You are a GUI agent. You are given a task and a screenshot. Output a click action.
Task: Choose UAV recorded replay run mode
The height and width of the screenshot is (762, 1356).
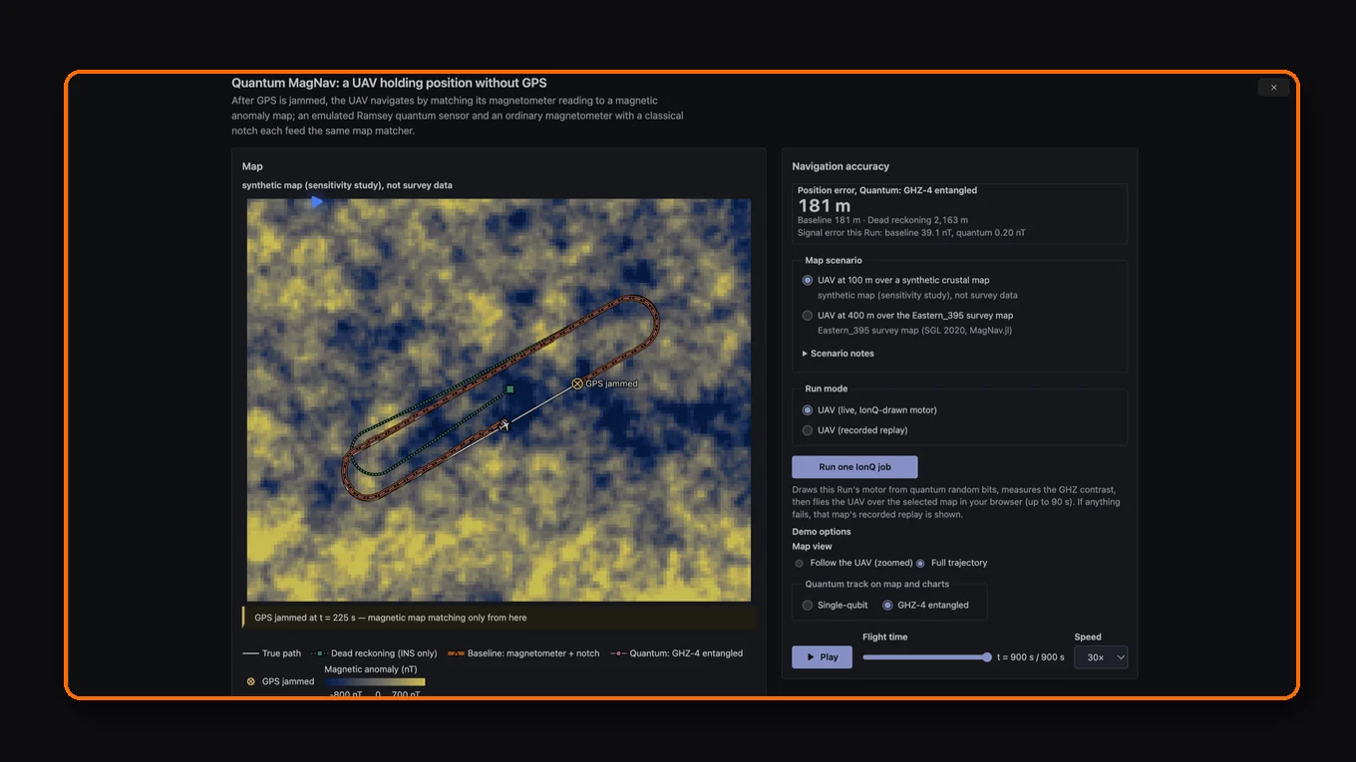click(808, 430)
